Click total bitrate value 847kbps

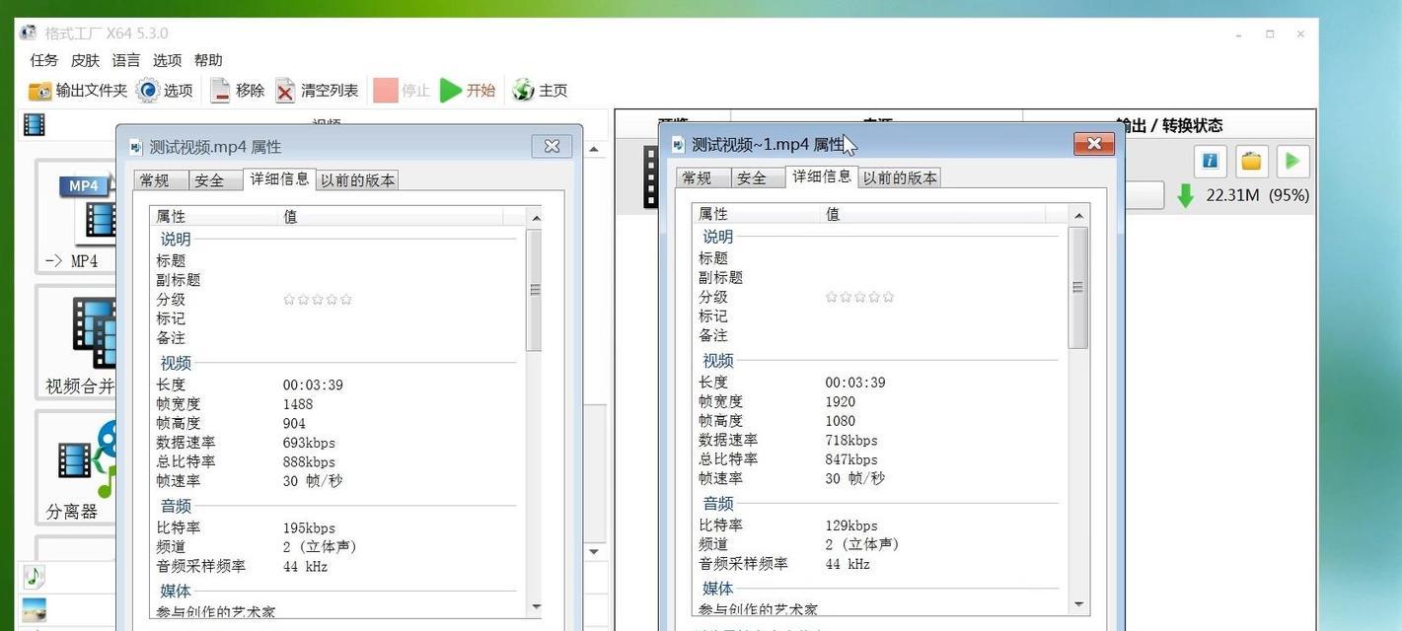(851, 459)
